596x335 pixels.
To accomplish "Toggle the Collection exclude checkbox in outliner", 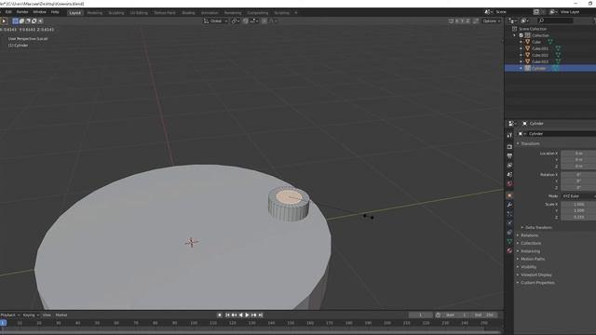I will (x=521, y=35).
